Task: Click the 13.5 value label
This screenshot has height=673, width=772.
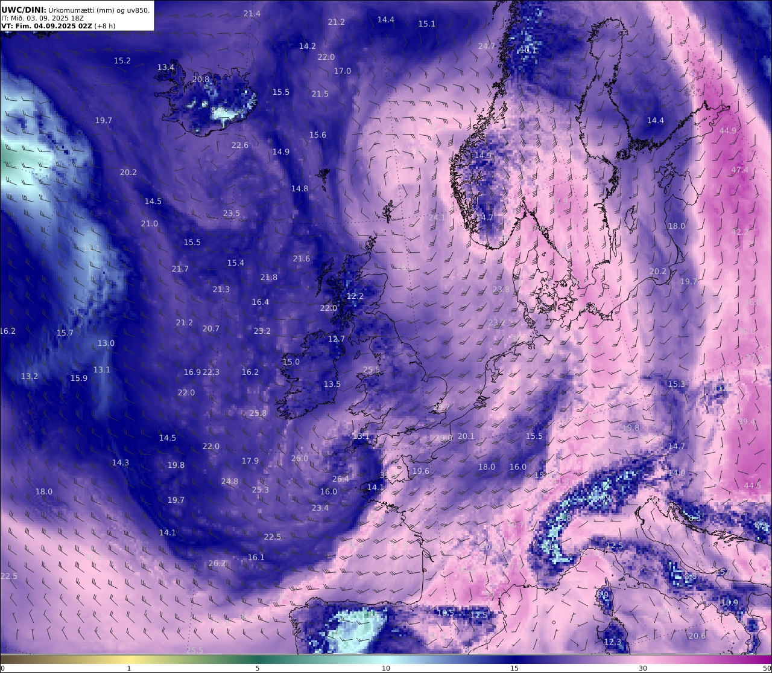Action: click(x=332, y=384)
